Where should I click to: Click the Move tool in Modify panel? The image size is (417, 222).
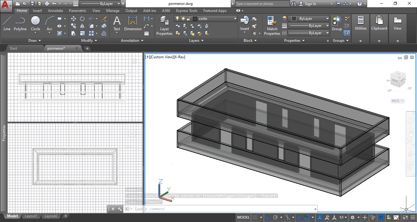(x=74, y=19)
